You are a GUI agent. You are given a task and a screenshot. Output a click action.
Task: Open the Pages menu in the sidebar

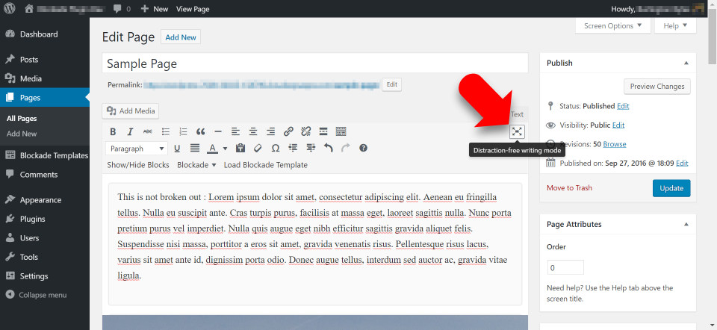[x=45, y=97]
